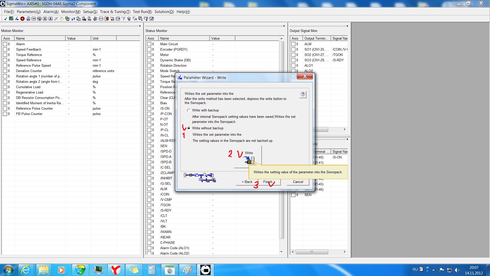Click the red alarm display toolbar icon
This screenshot has height=276, width=490.
106,19
